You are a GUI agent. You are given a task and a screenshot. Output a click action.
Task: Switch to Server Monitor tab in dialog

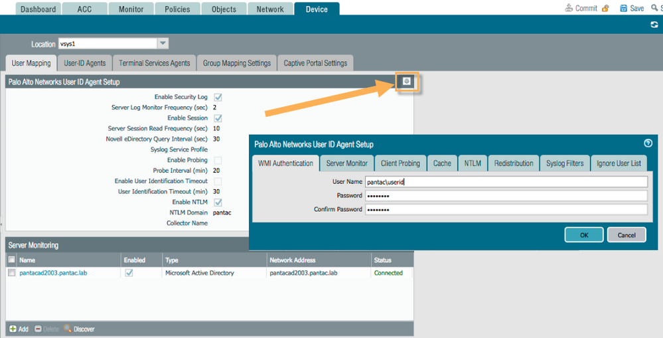(346, 163)
